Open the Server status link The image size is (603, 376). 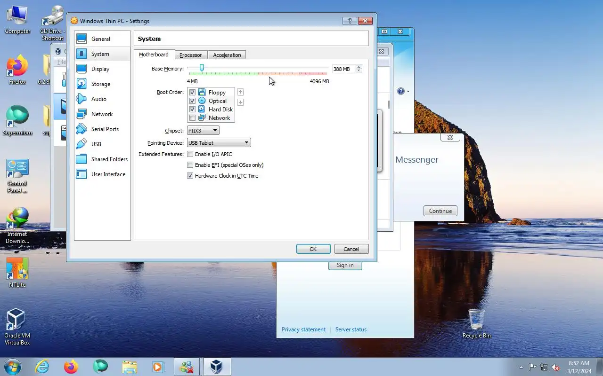coord(351,329)
